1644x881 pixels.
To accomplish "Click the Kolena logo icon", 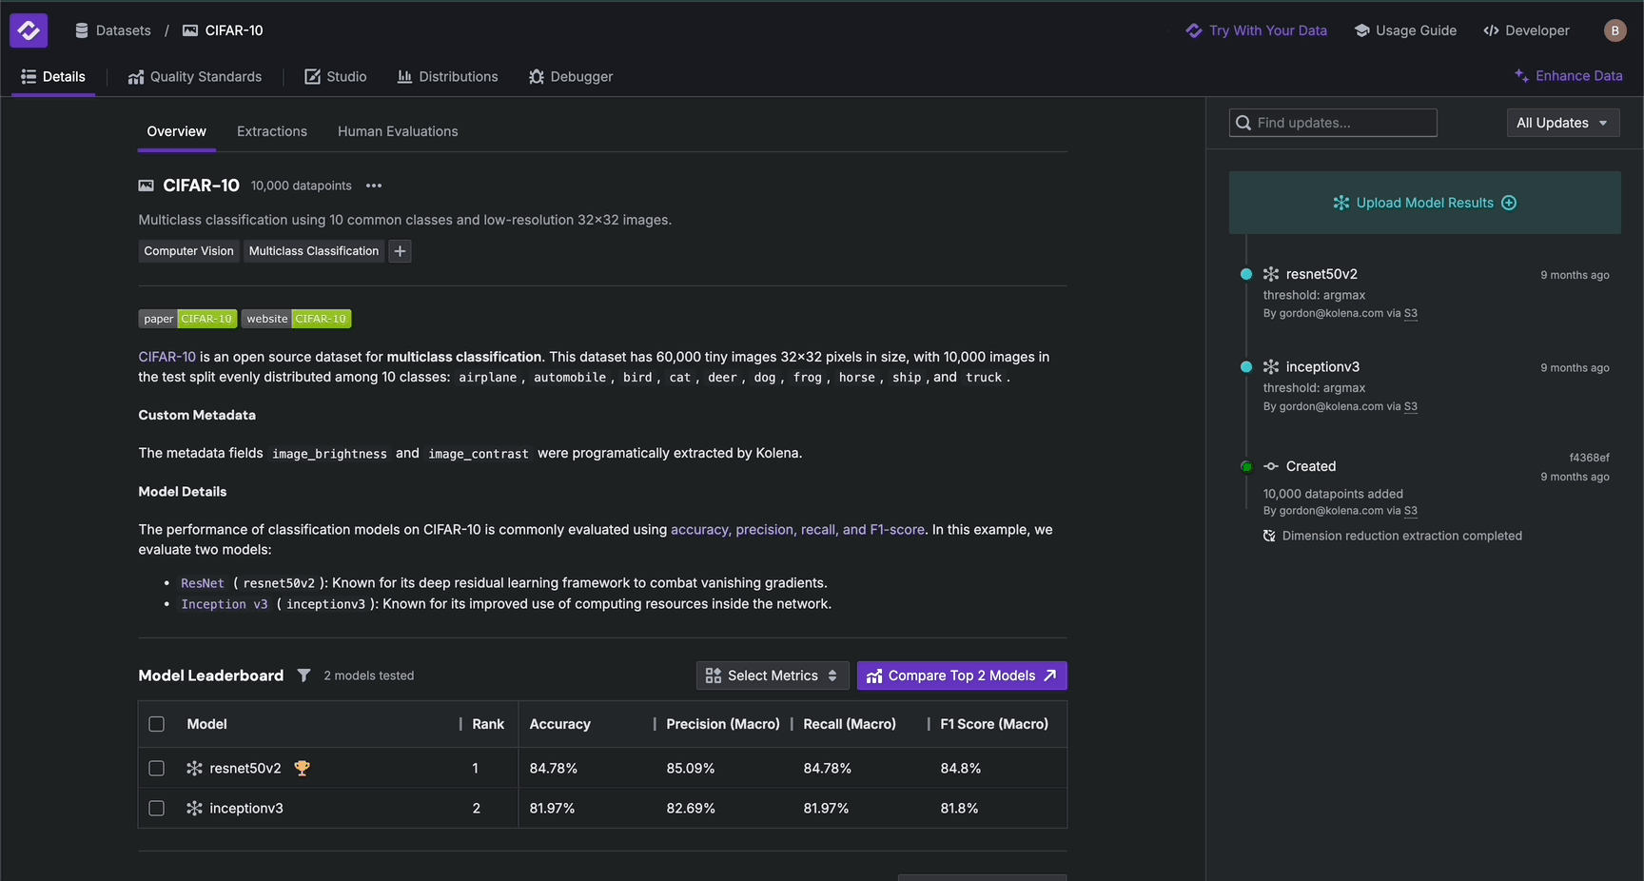I will pos(29,30).
